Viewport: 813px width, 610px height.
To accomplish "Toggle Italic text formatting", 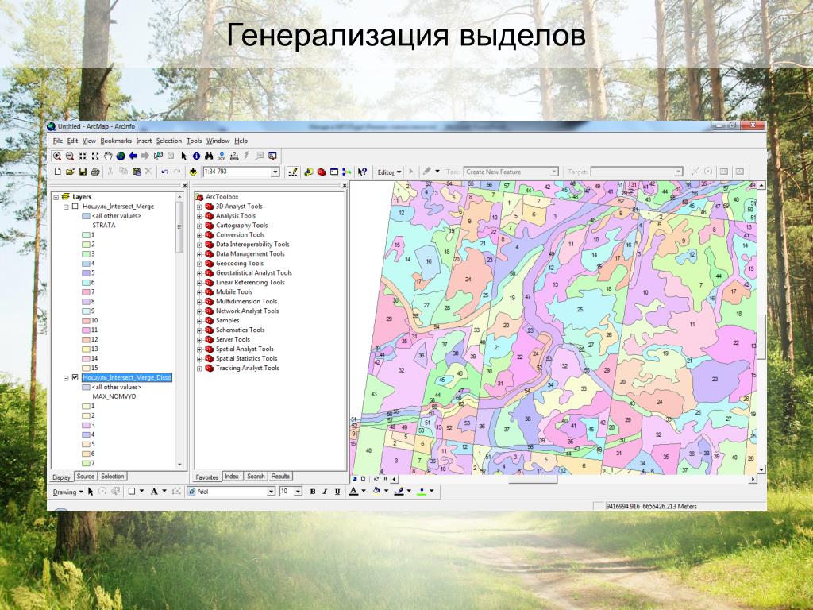I will click(325, 491).
